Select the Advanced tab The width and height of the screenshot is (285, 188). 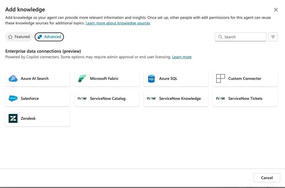pyautogui.click(x=49, y=37)
